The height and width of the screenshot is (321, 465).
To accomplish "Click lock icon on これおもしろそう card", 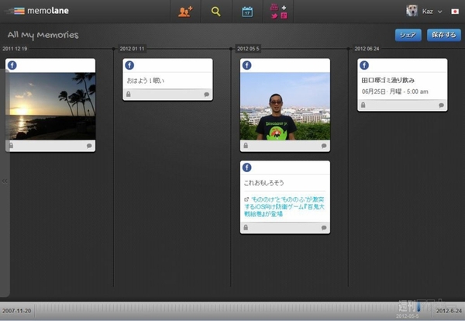I will 246,227.
